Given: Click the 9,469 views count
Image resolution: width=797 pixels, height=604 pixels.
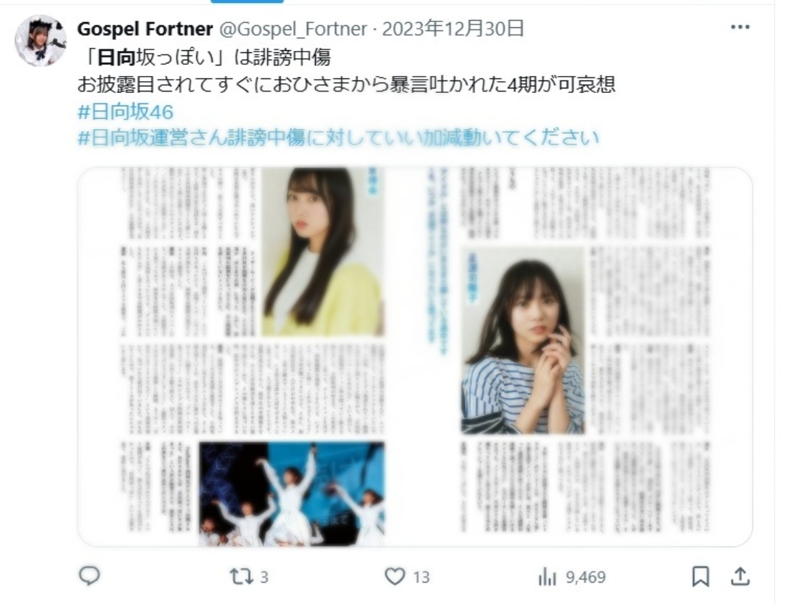Looking at the screenshot, I should (585, 577).
